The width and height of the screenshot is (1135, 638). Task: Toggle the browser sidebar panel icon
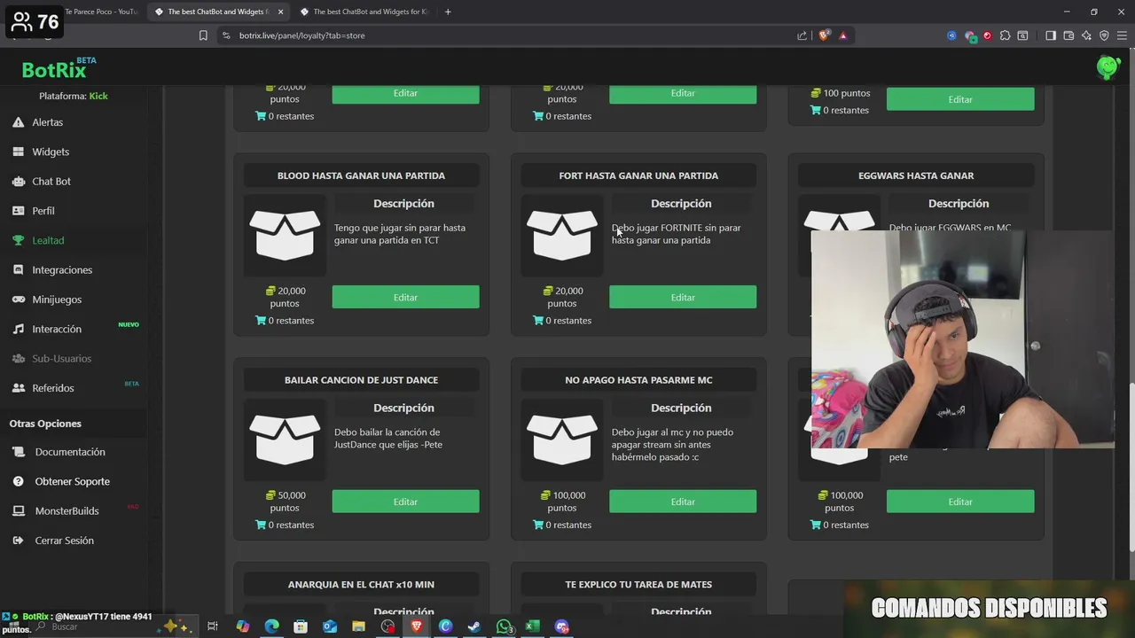[1051, 35]
